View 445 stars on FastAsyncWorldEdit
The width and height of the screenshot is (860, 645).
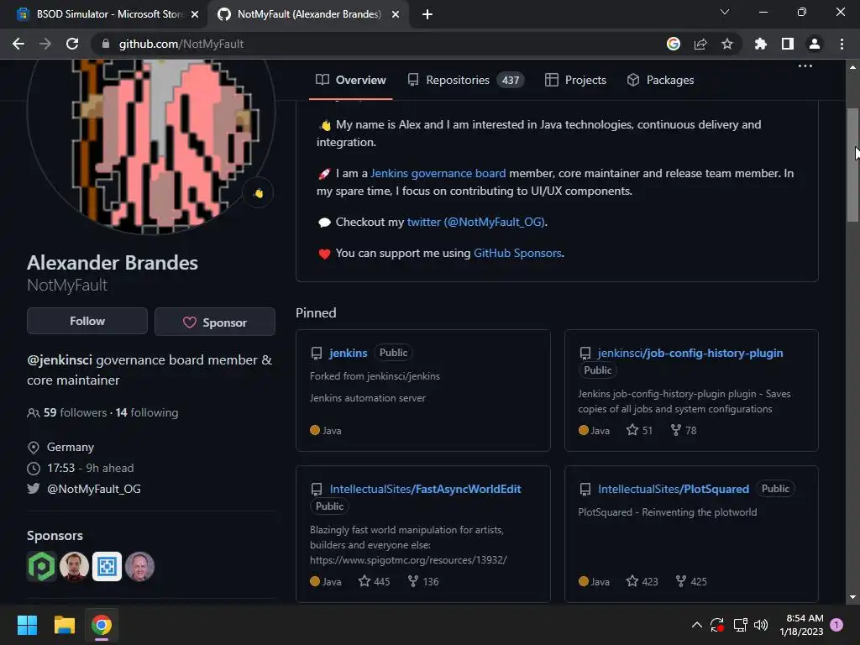point(374,581)
